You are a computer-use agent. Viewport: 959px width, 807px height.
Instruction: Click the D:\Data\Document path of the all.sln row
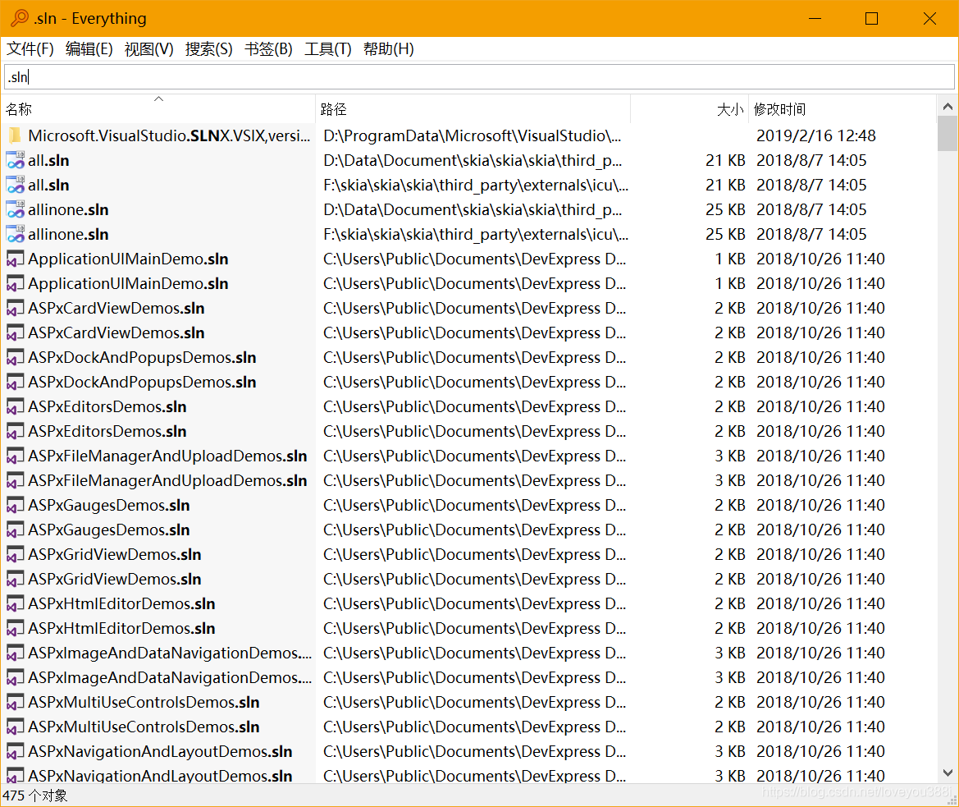(x=473, y=160)
